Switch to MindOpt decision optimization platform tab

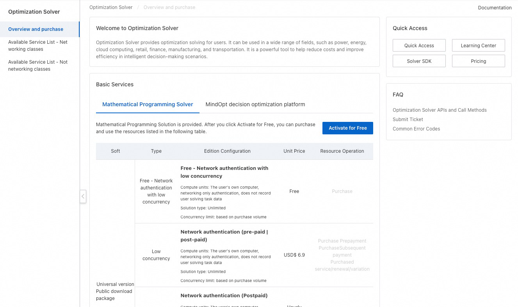click(x=255, y=105)
